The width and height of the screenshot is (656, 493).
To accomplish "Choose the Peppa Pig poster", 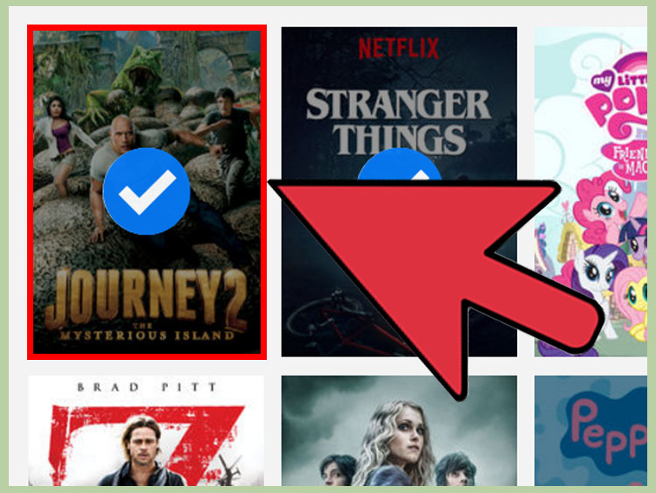I will [x=590, y=431].
